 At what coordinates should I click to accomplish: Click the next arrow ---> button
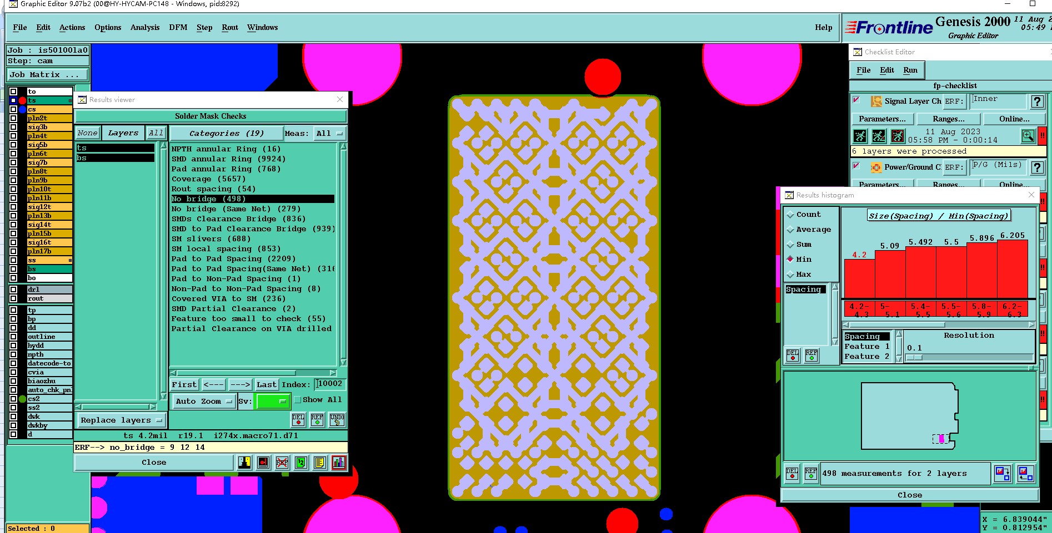(240, 385)
